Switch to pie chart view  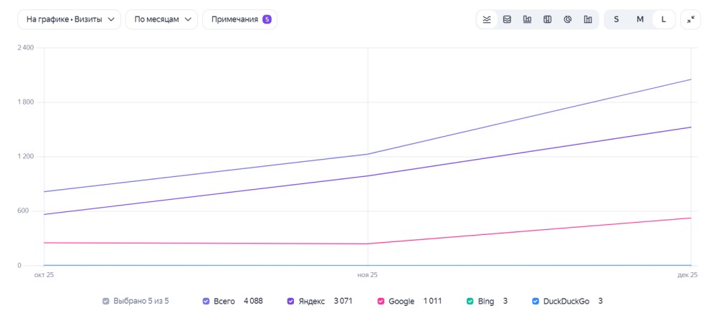567,19
